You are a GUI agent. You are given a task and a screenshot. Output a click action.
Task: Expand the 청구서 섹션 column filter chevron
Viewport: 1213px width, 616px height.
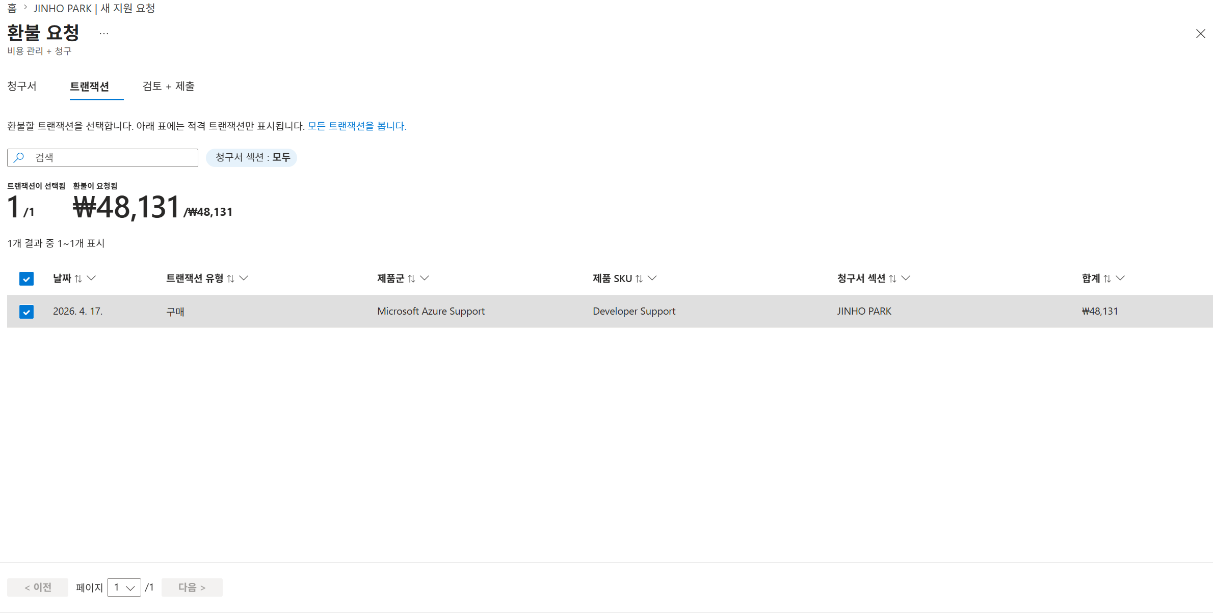point(906,278)
